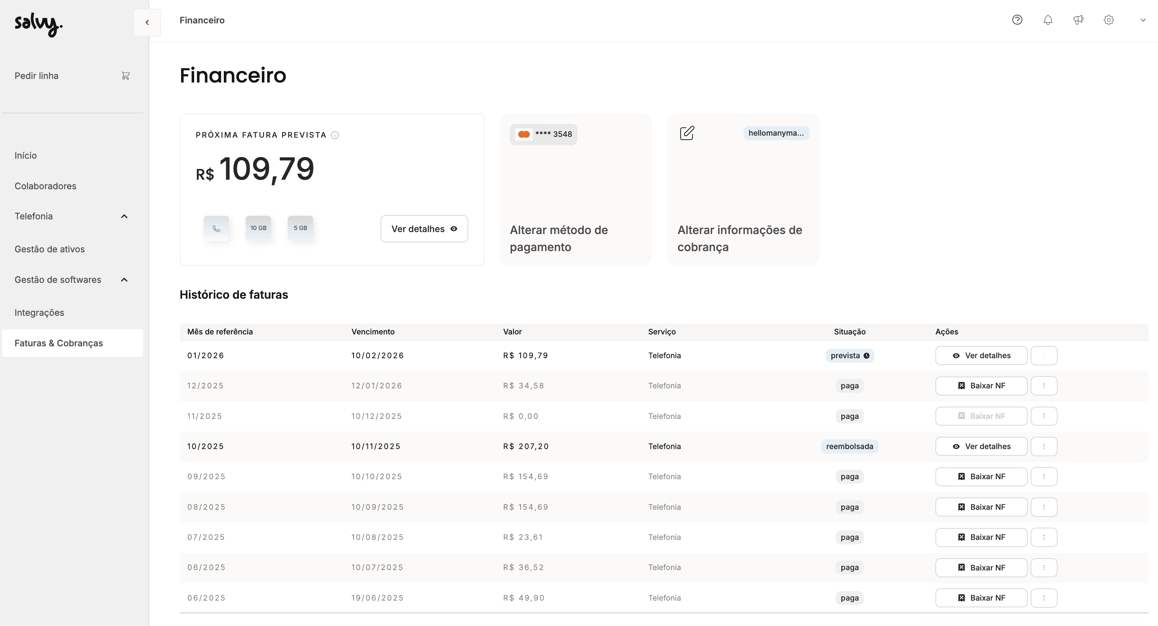Viewport: 1158px width, 626px height.
Task: Click the megaphone announcements icon
Action: 1079,20
